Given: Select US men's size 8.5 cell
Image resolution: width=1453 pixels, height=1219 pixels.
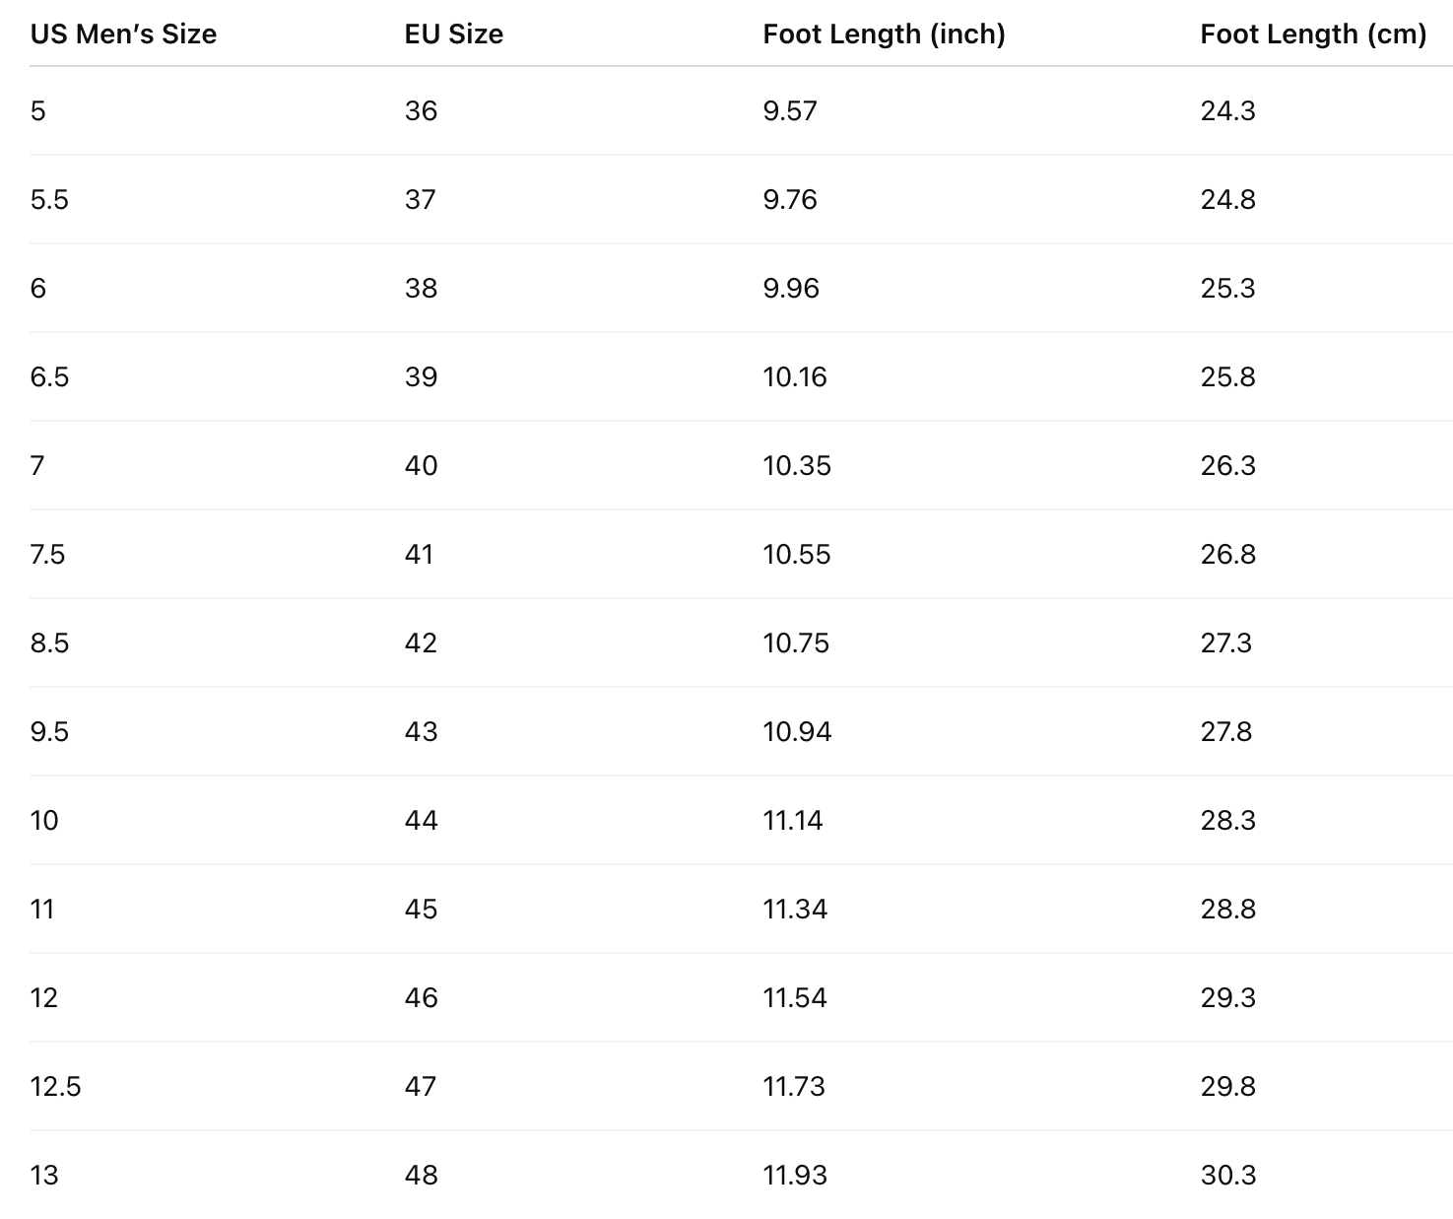Looking at the screenshot, I should [49, 643].
